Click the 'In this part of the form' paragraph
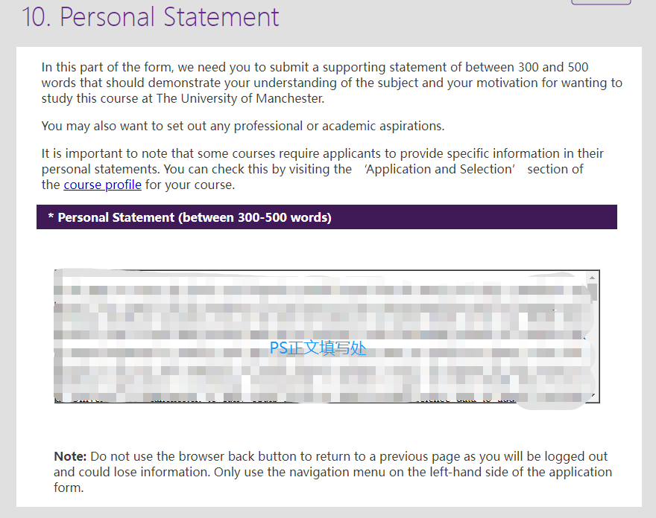Screen dimensions: 656x518 [x=332, y=83]
